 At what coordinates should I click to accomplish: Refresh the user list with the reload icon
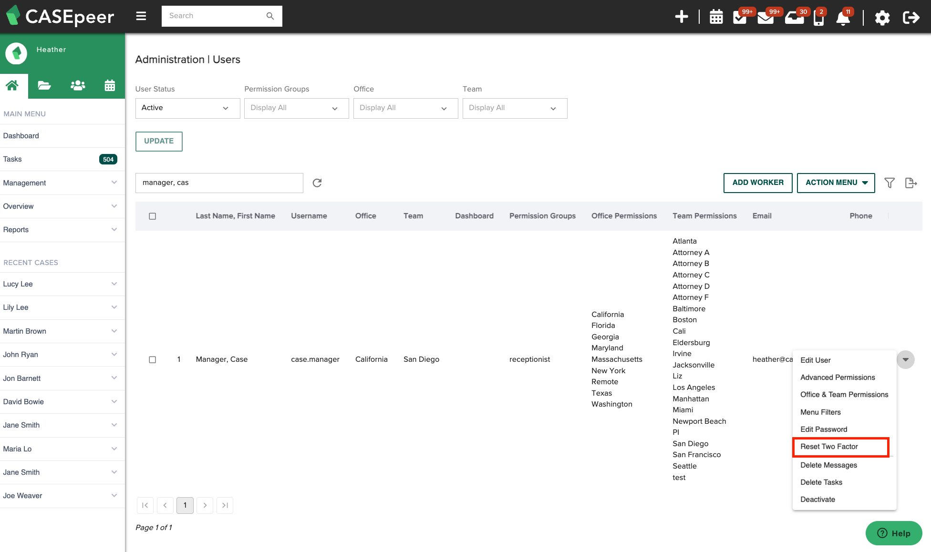tap(317, 183)
